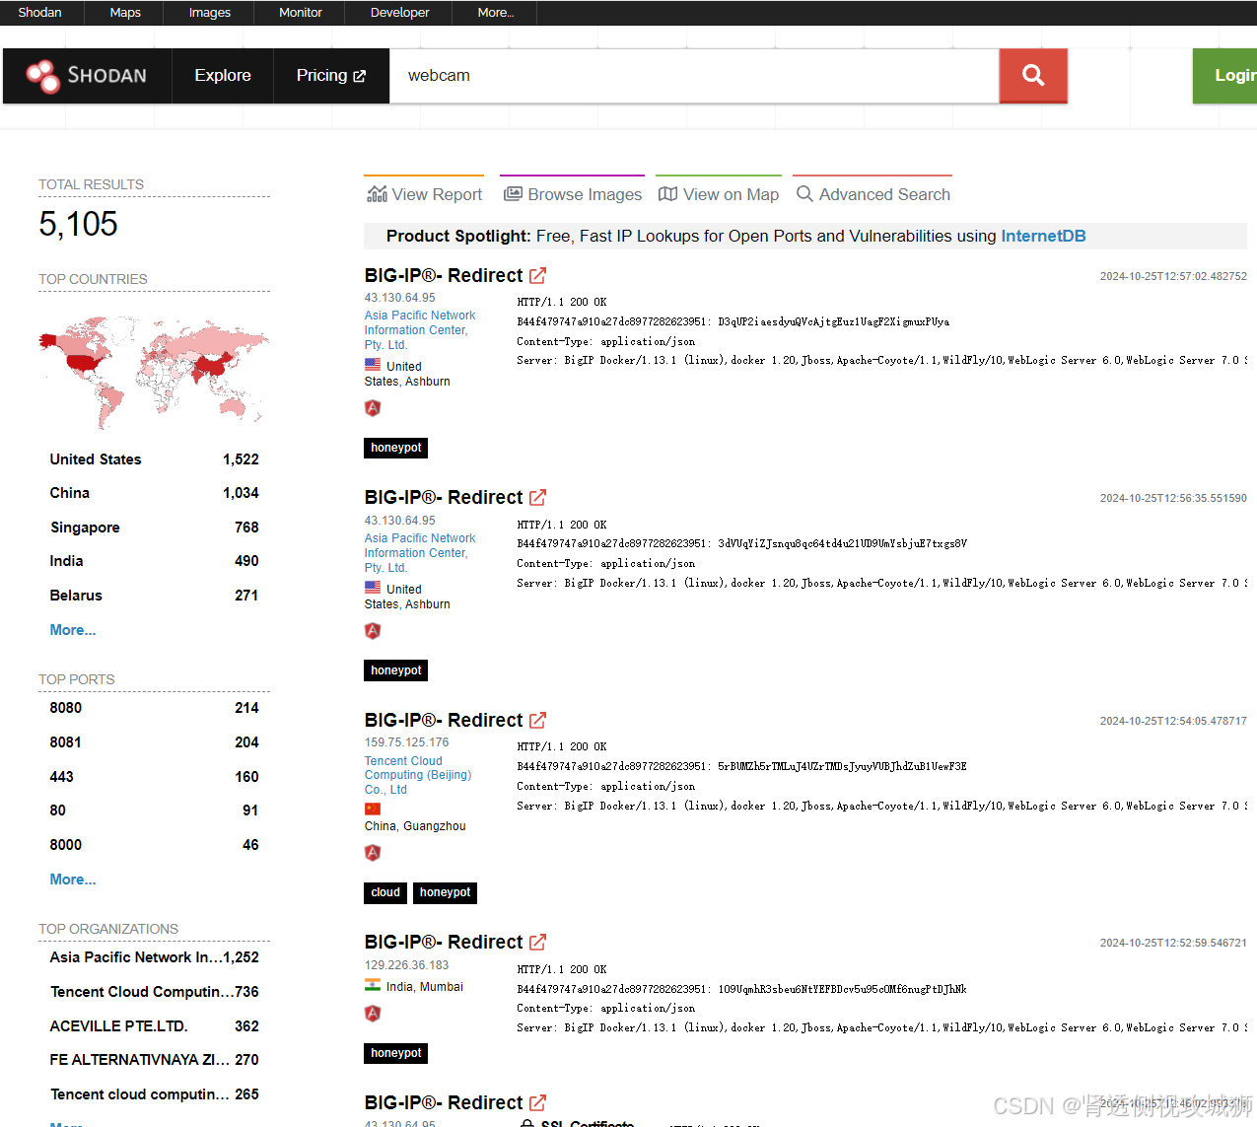Click Angular icon under Guangzhou result

point(373,853)
